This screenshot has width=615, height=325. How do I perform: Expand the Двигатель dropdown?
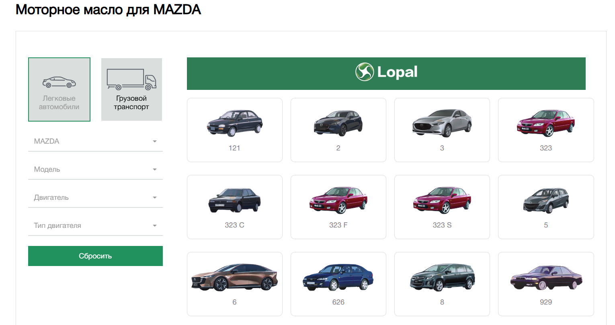click(x=95, y=197)
